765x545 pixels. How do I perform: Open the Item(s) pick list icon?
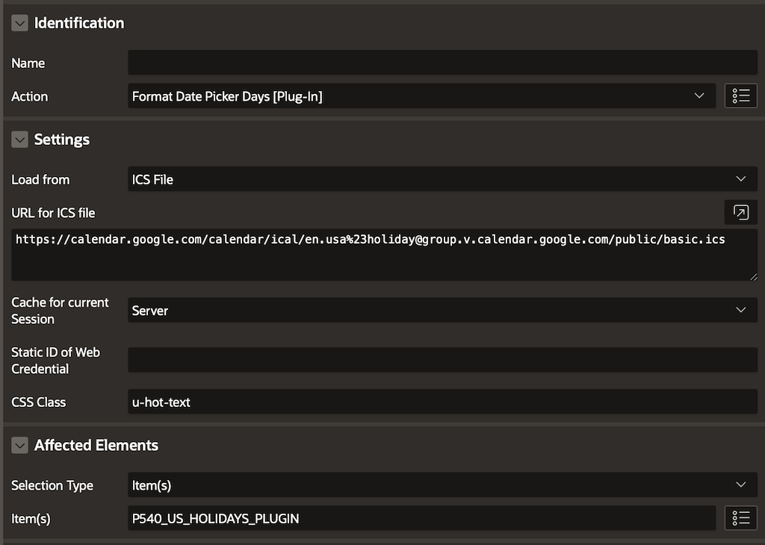point(740,518)
